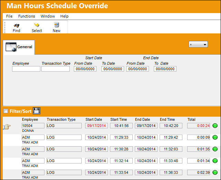Viewport: 221px width, 180px height.
Task: Click start time 10:41:56
Action: coord(121,126)
